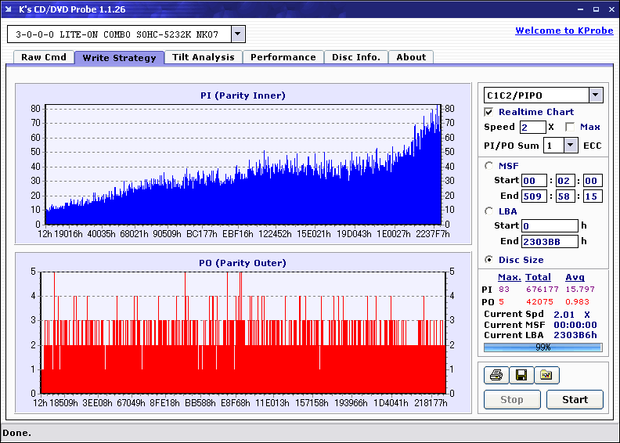620x443 pixels.
Task: Click the folder icon to open results
Action: click(546, 376)
